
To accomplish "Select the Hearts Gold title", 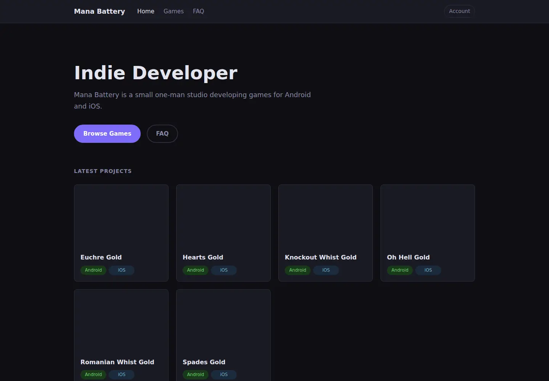I will [x=203, y=257].
